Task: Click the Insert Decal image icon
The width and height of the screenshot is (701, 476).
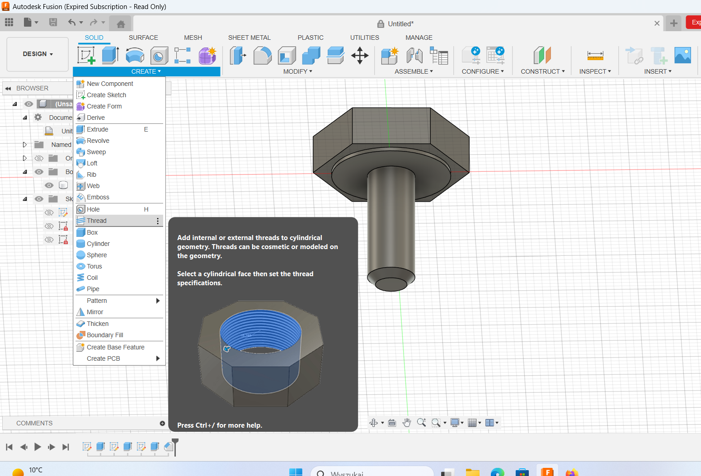Action: pos(682,56)
